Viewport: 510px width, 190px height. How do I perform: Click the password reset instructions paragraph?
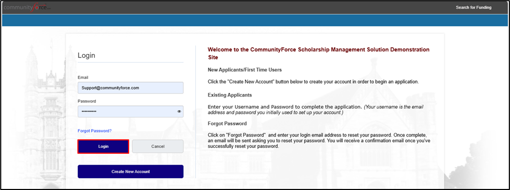click(x=321, y=140)
